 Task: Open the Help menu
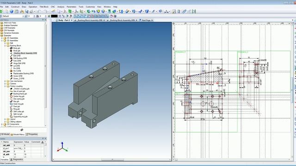(x=115, y=7)
